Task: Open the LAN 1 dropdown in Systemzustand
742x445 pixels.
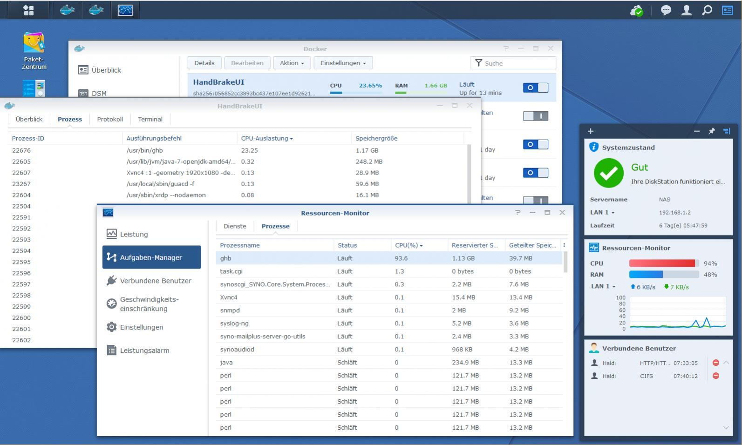Action: [x=602, y=212]
